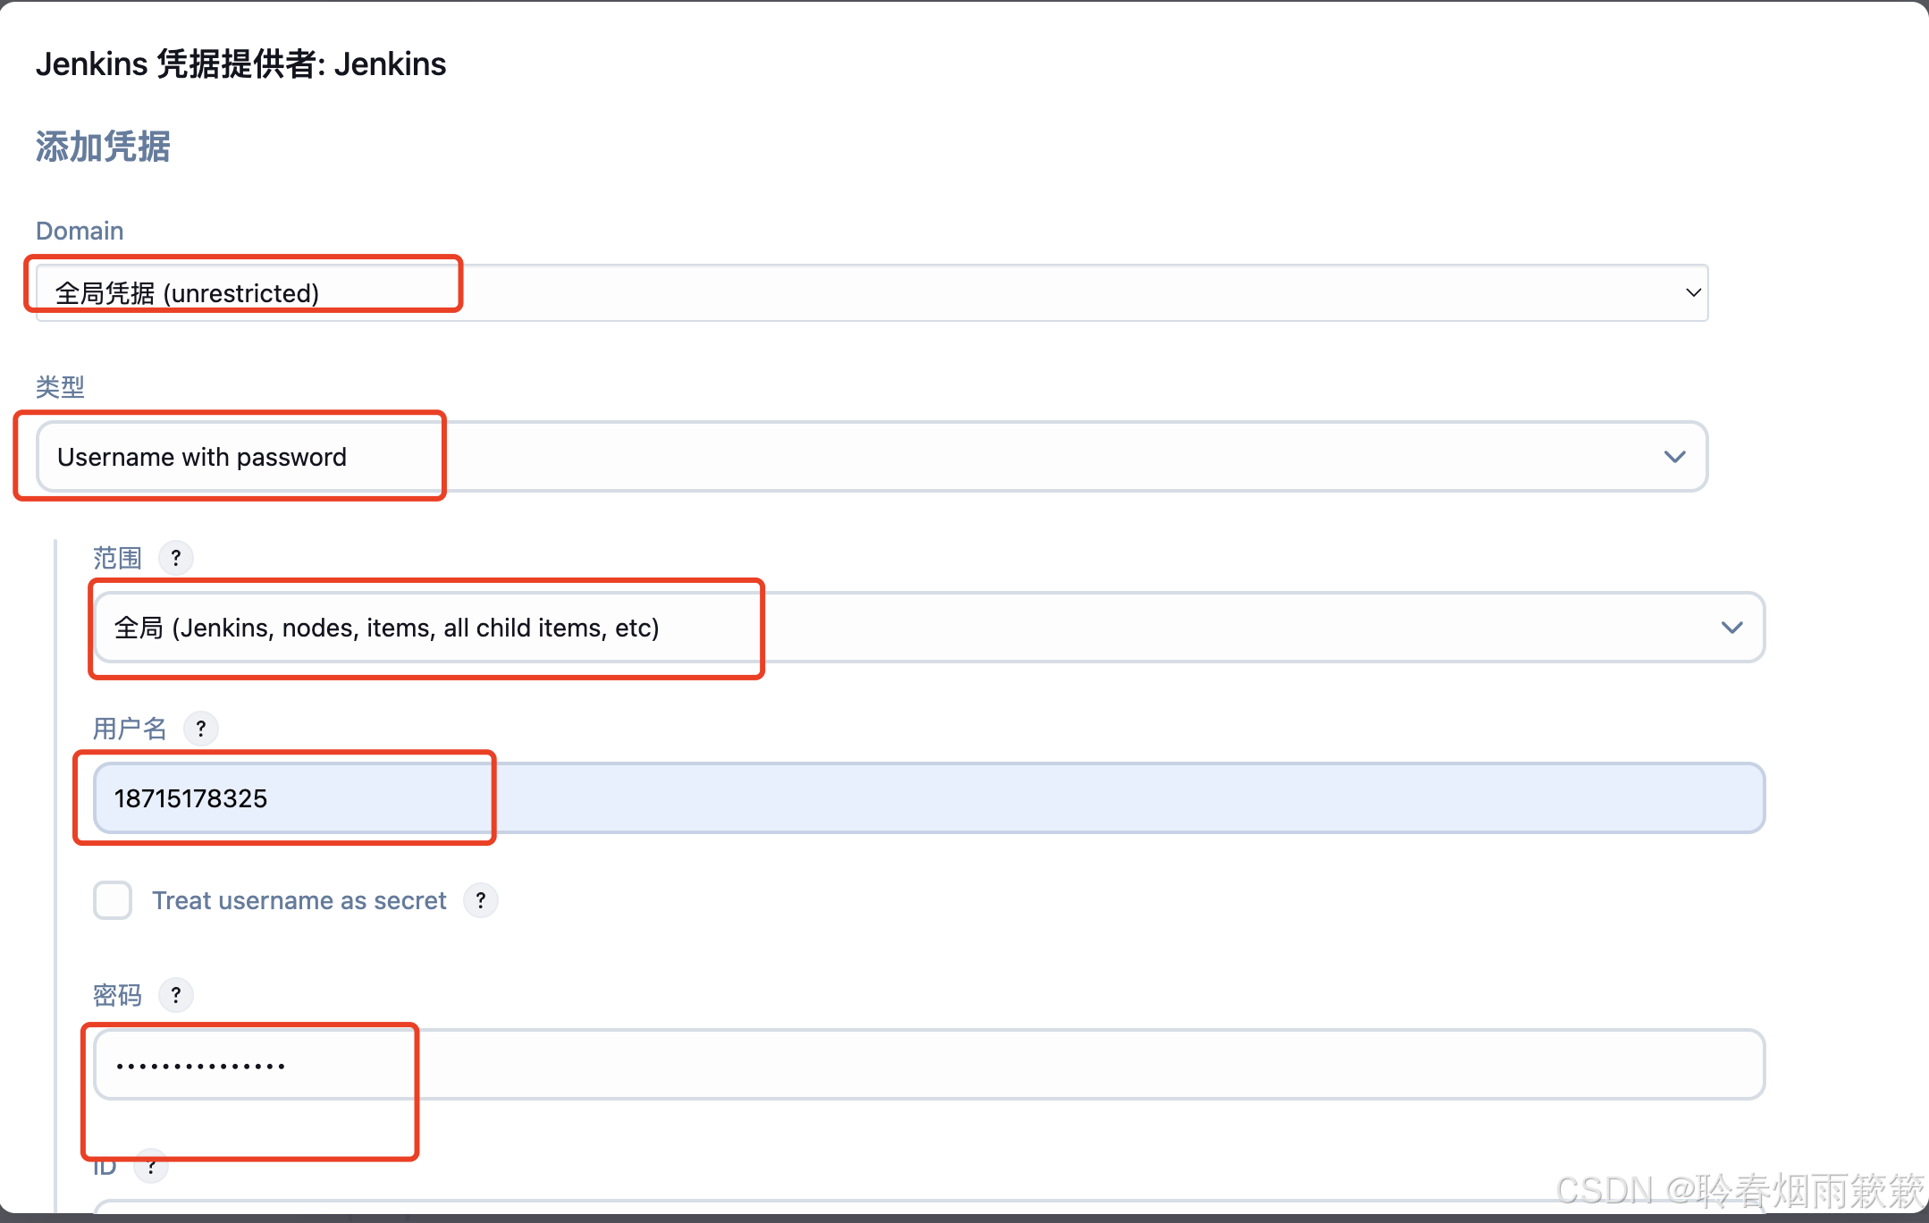The image size is (1929, 1223).
Task: Click the 密码 field label
Action: click(x=117, y=995)
